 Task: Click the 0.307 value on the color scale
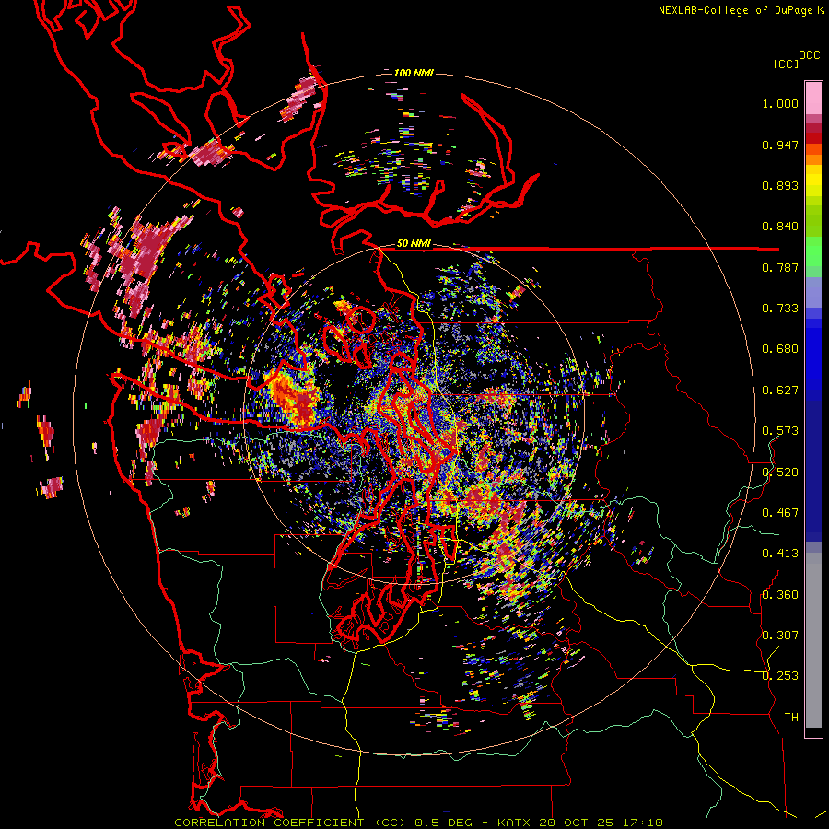[x=780, y=636]
